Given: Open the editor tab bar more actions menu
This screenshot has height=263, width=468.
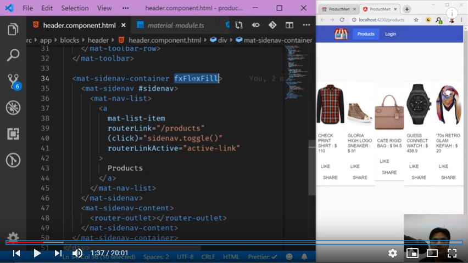Looking at the screenshot, I should click(305, 25).
